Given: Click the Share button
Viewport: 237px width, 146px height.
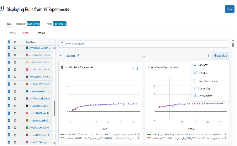Looking at the screenshot, I should click(228, 9).
